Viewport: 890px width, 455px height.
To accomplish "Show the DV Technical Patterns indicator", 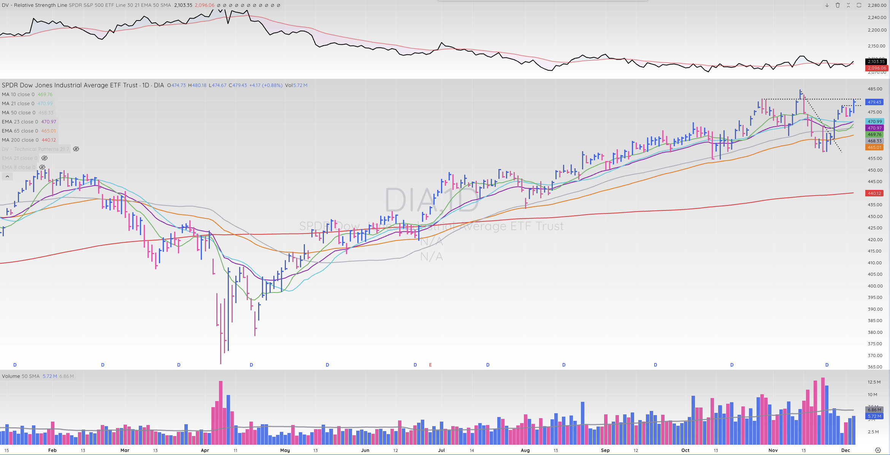I will (76, 149).
